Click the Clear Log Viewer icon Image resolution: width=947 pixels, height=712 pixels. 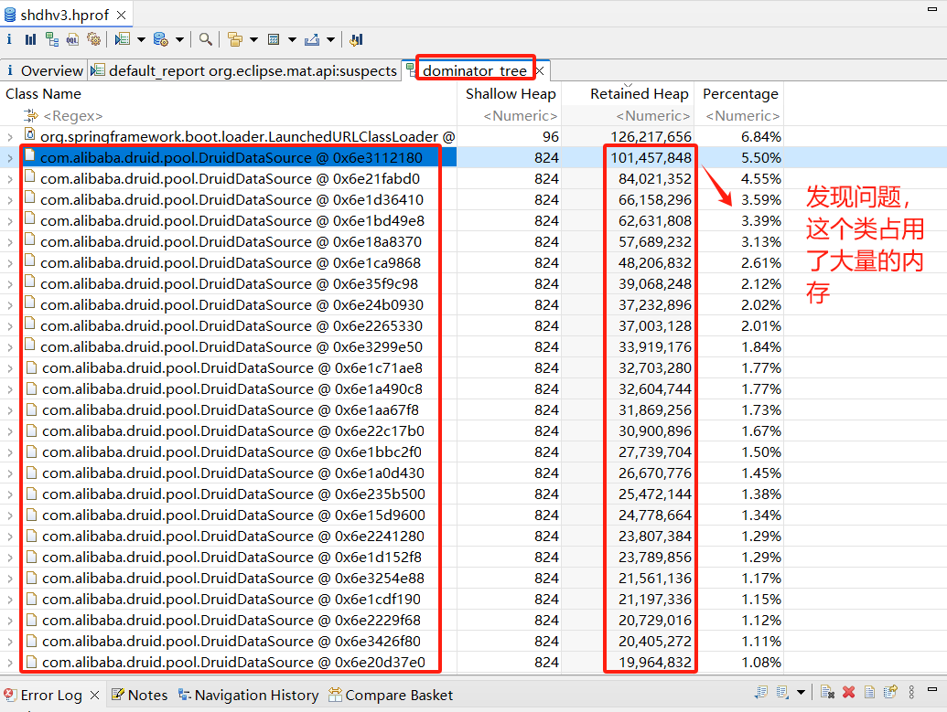click(x=827, y=692)
